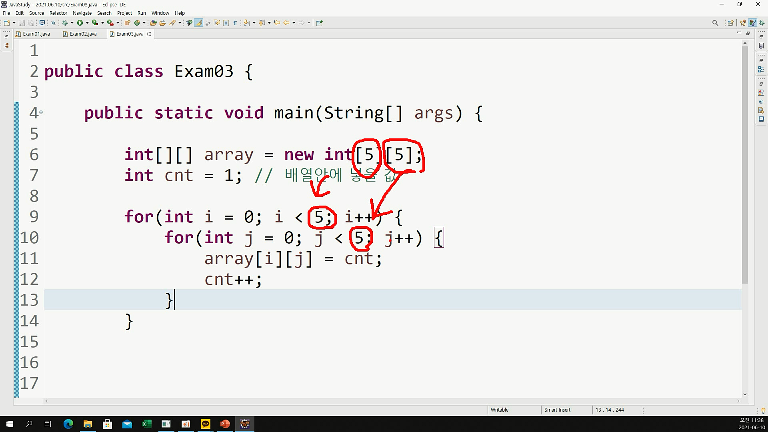Click the toolbar Search magnifier at right

715,23
